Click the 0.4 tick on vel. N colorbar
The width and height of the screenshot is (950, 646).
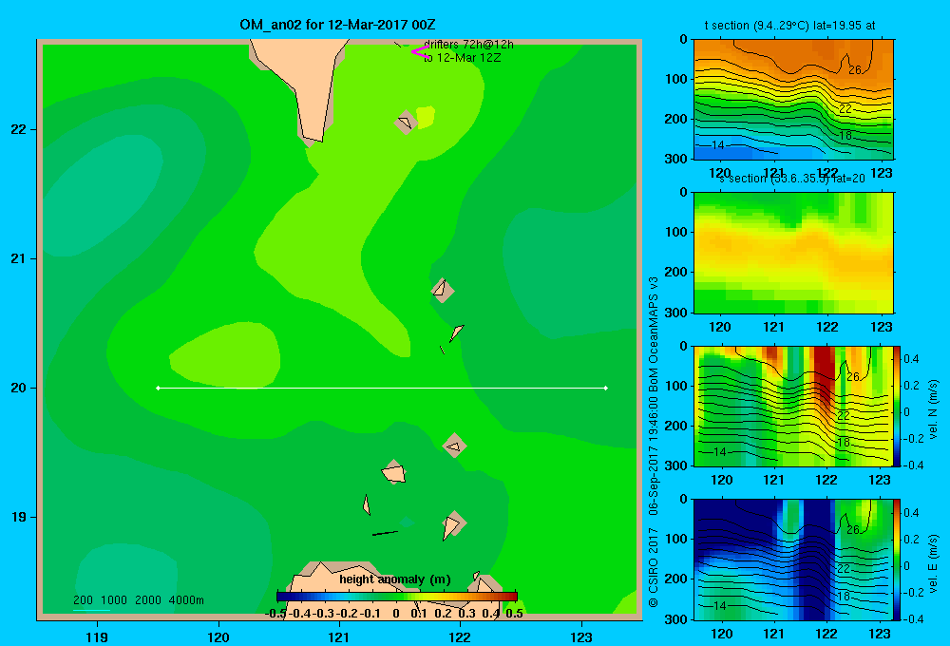[x=912, y=359]
